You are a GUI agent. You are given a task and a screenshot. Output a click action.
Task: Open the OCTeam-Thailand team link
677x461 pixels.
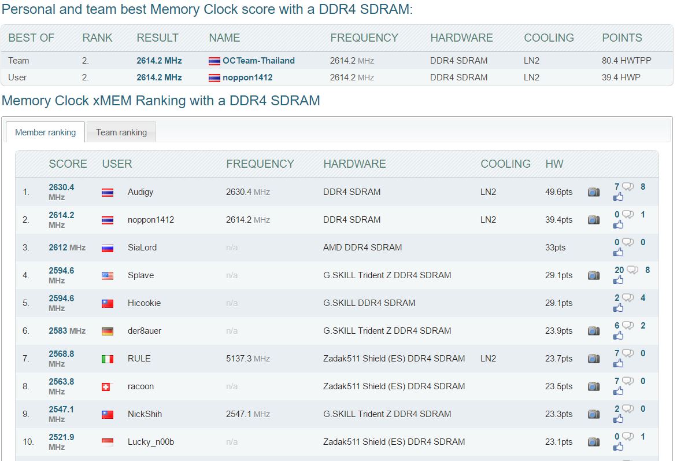coord(258,61)
